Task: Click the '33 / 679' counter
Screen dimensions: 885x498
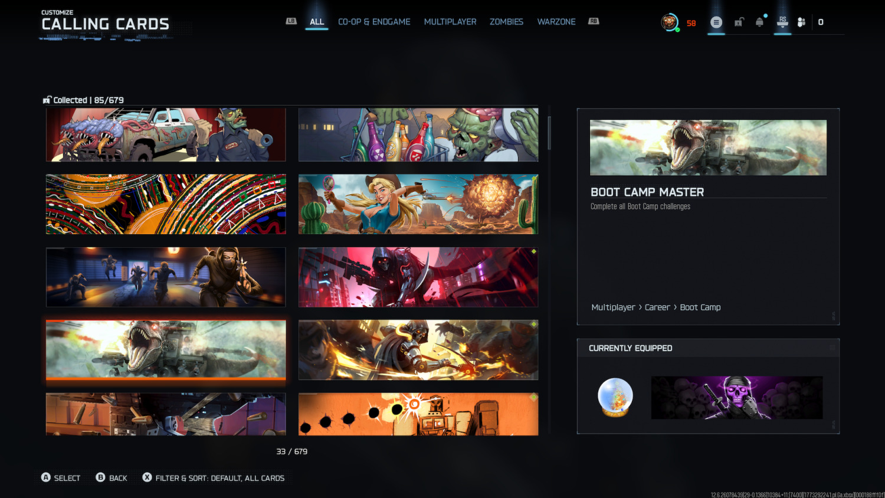Action: 292,451
